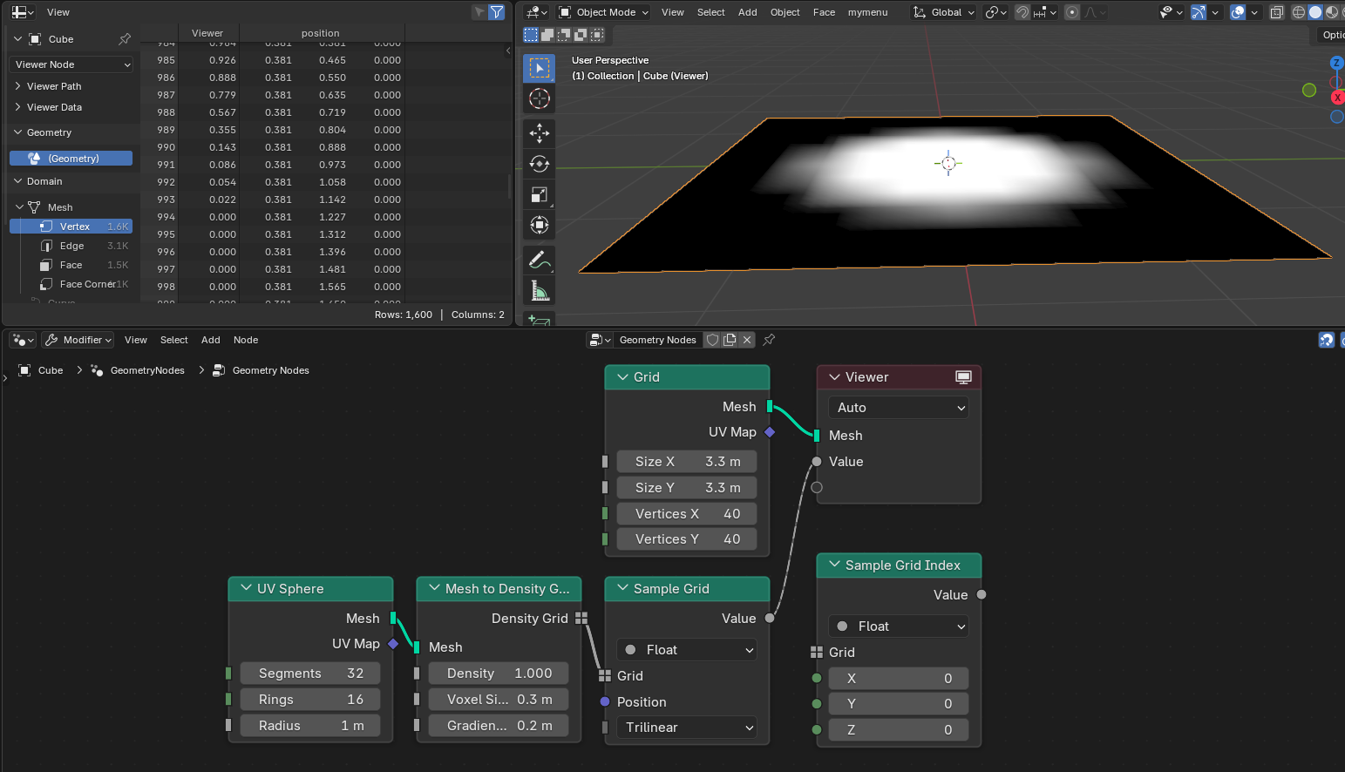The width and height of the screenshot is (1345, 772).
Task: Click the Viewer node monitor icon
Action: 963,377
